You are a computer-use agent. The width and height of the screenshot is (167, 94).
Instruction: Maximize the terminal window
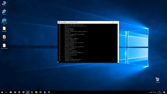113,22
